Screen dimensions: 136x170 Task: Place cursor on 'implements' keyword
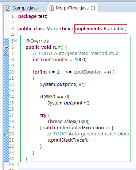[88, 29]
